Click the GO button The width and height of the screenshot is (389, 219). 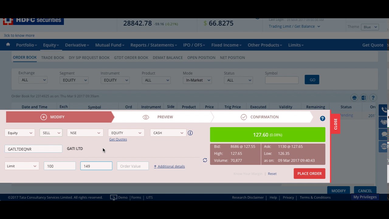(x=312, y=80)
